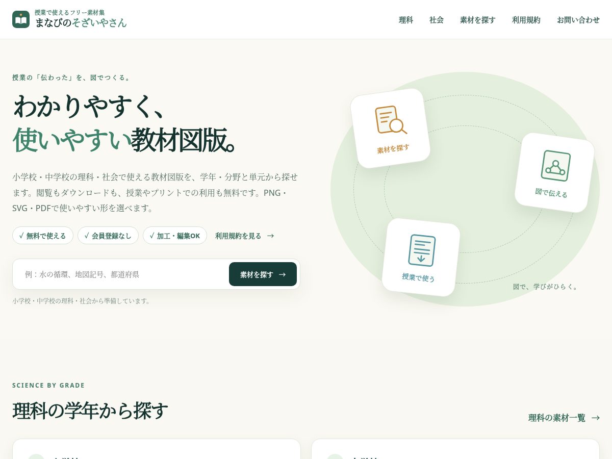
Task: Click the 加工・編集OK badge
Action: tap(175, 236)
